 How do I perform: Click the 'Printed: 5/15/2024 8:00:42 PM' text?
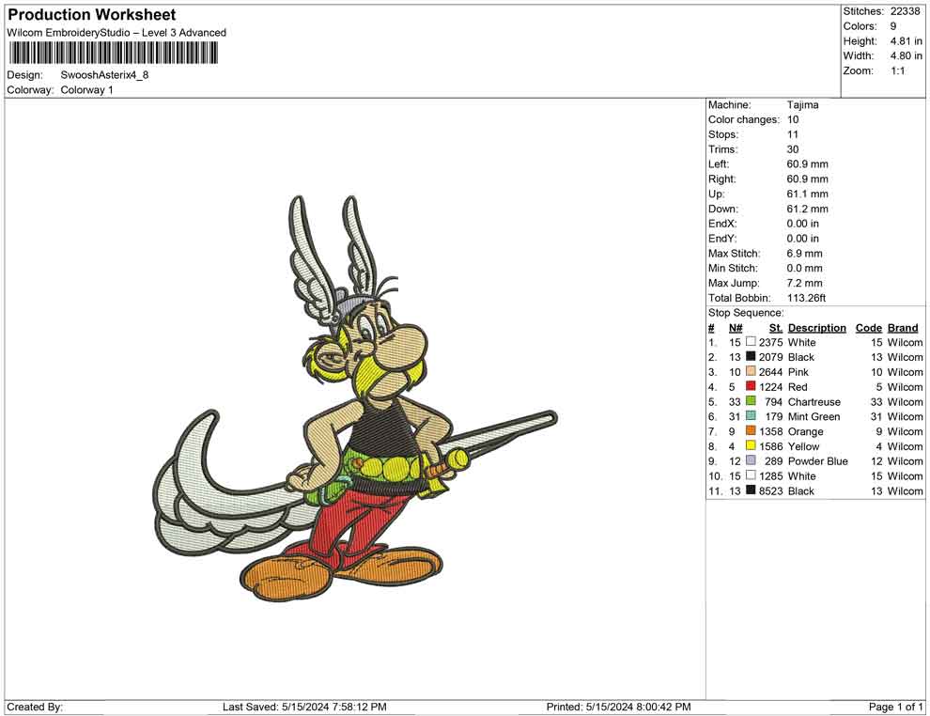click(619, 707)
